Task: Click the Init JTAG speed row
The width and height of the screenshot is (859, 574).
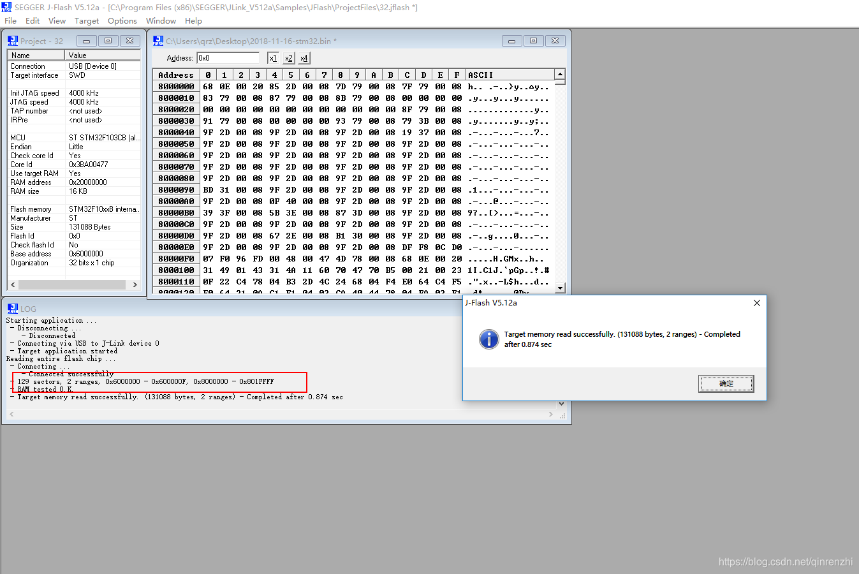Action: (x=74, y=93)
